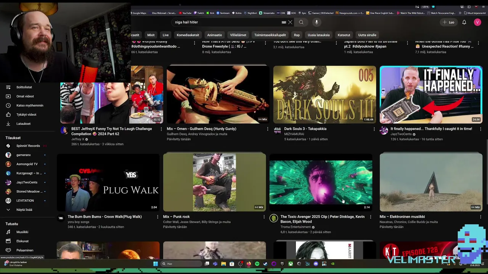Open more options for Croon Walk video
The height and width of the screenshot is (274, 488).
(157, 217)
